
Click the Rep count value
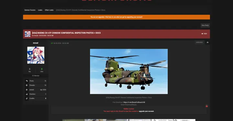click(x=29, y=69)
